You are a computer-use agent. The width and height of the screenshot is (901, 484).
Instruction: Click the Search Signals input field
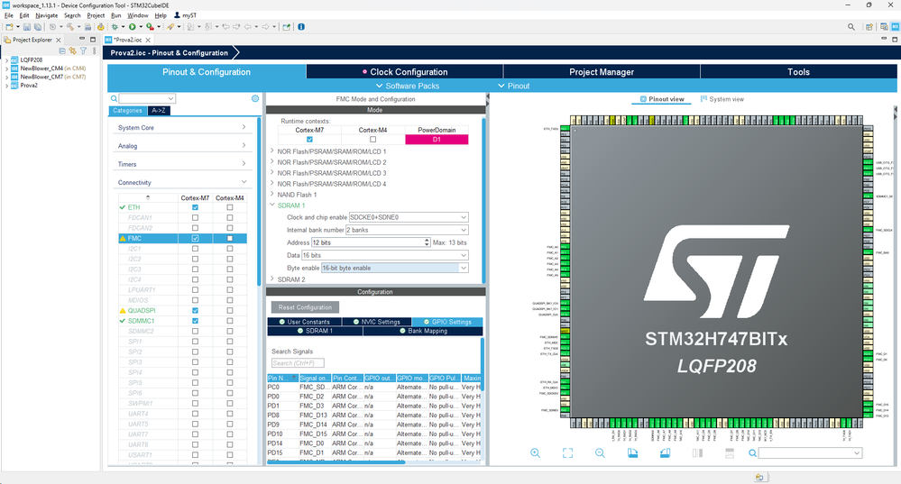pyautogui.click(x=298, y=363)
